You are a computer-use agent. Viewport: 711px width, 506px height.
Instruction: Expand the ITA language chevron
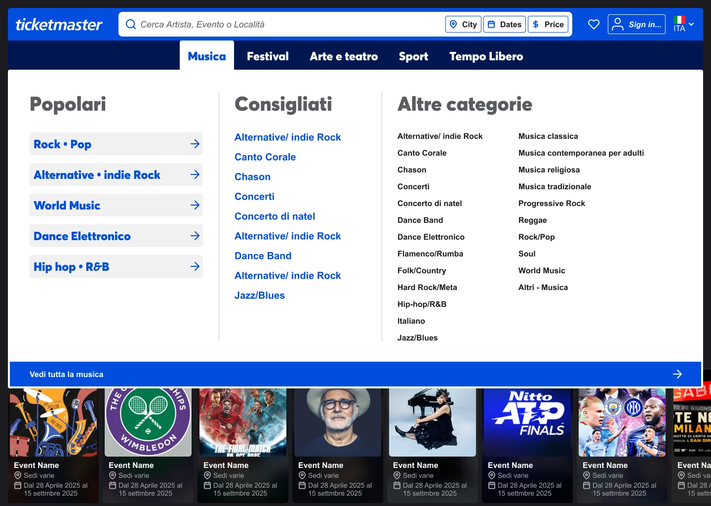click(691, 24)
